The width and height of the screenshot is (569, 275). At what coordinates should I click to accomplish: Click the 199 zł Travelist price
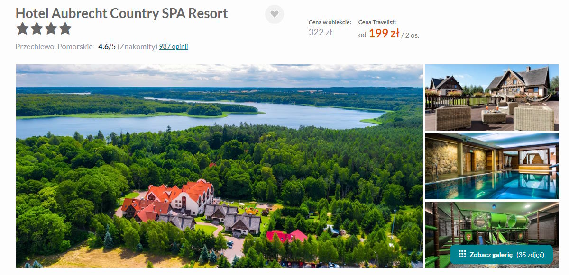(x=384, y=34)
